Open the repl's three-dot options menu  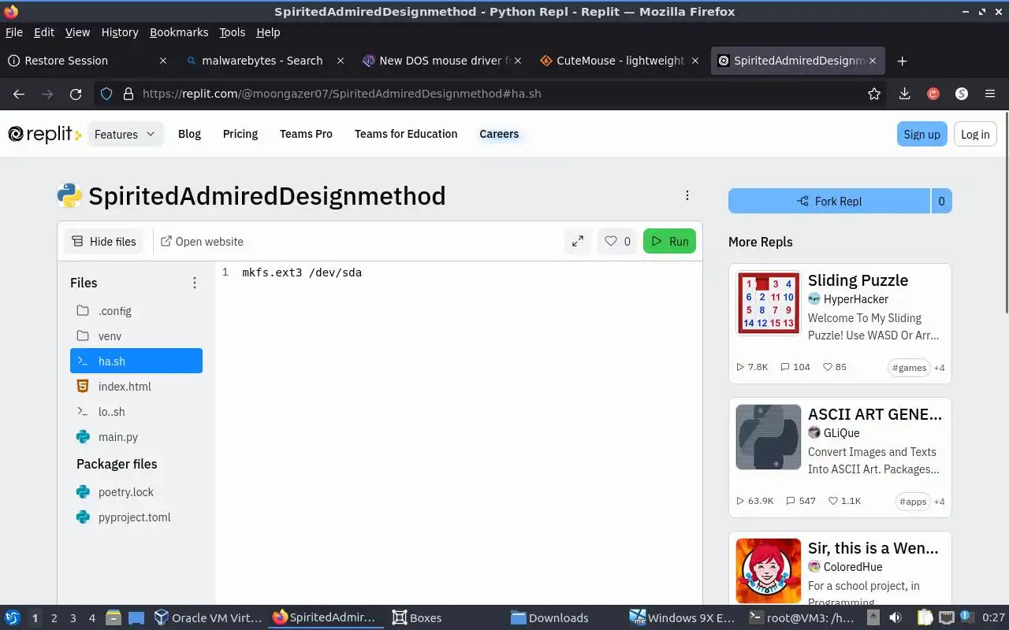point(687,195)
